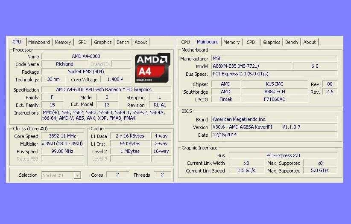Click Model value A88XM-E35 (MS-7721)
351x224 pixels.
point(252,66)
